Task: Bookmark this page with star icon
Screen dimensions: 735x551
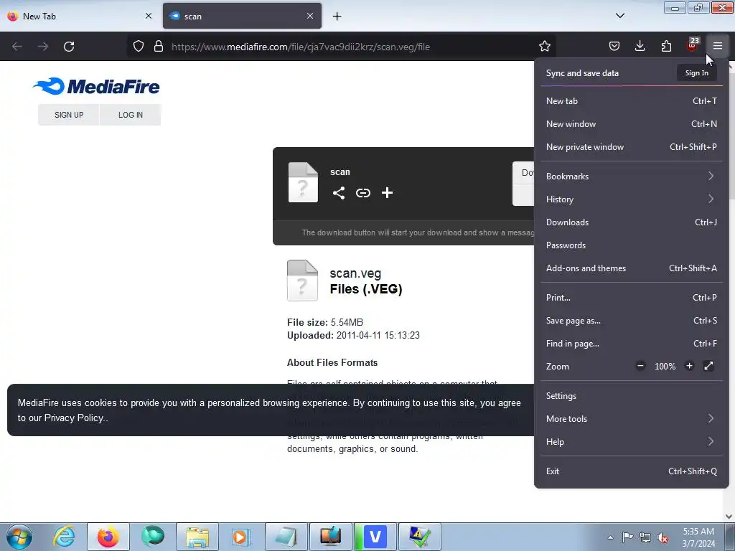Action: (x=544, y=47)
